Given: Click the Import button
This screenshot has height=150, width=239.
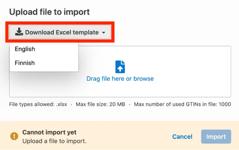Looking at the screenshot, I should coord(216,136).
